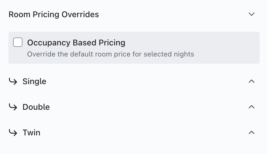
Task: Toggle the Twin room chevron
Action: coord(252,133)
